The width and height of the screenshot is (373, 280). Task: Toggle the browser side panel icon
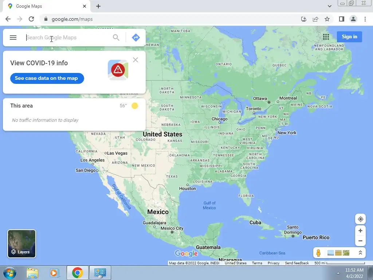tap(342, 19)
